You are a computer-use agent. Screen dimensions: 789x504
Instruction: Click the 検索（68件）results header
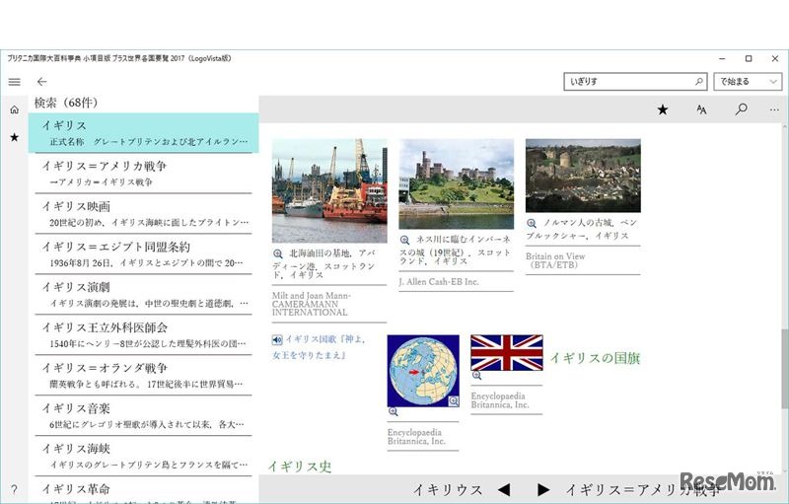[x=66, y=104]
